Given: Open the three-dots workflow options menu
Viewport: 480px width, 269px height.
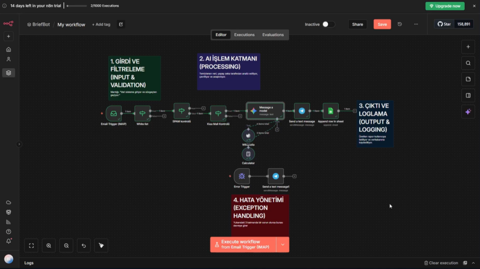Looking at the screenshot, I should click(416, 24).
